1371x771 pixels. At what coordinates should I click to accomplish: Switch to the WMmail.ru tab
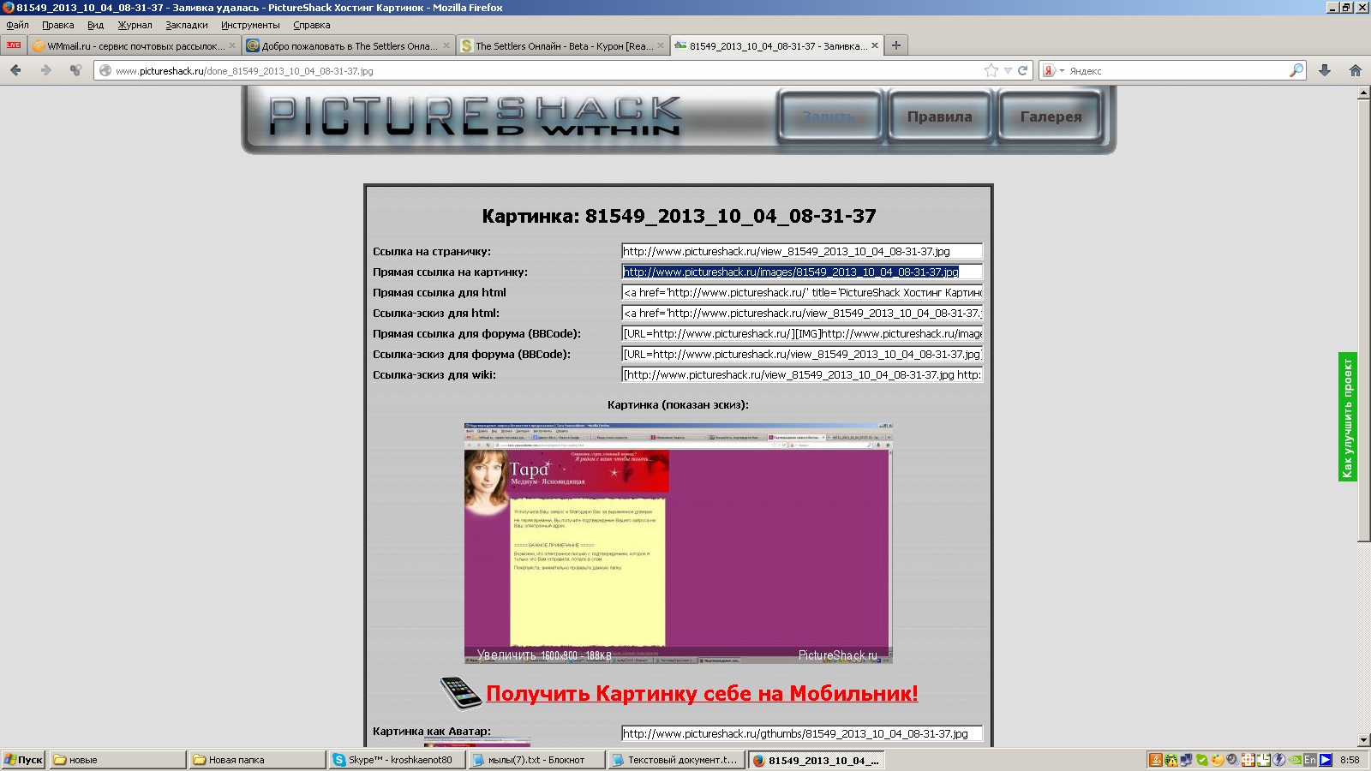[134, 45]
